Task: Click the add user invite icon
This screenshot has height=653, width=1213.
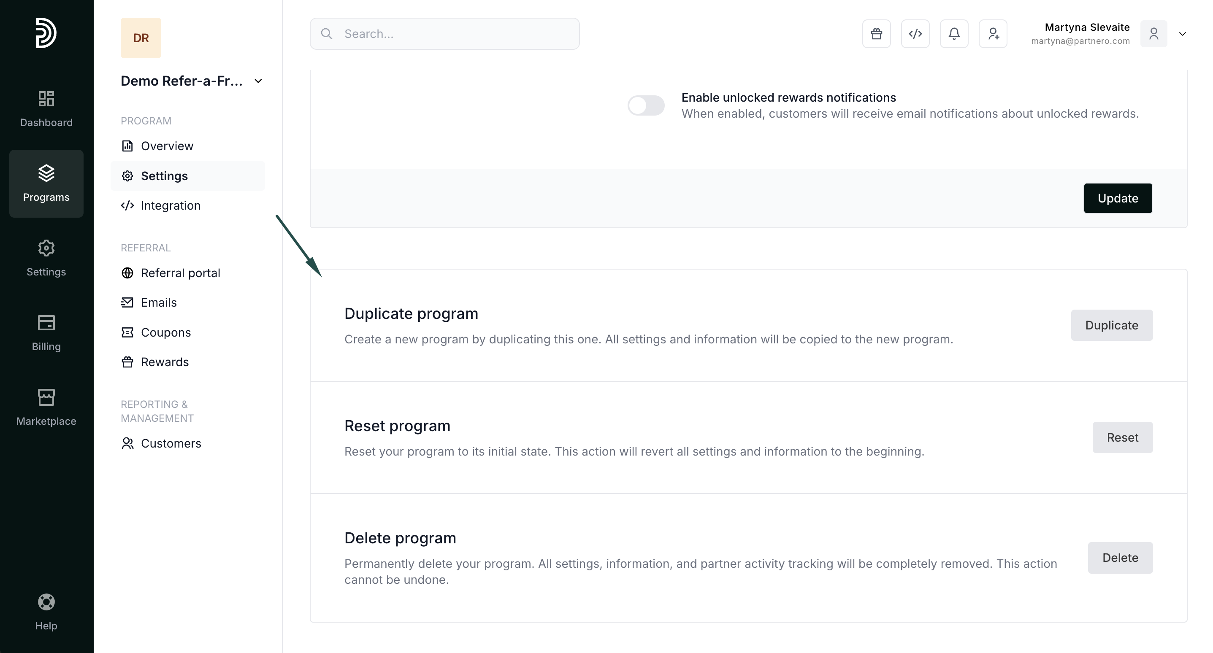Action: pyautogui.click(x=993, y=34)
